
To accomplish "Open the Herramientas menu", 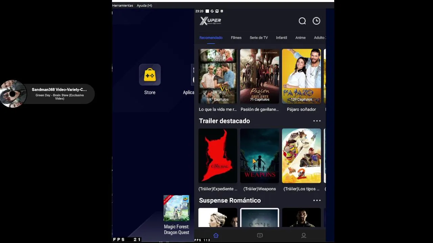I will coord(122,5).
